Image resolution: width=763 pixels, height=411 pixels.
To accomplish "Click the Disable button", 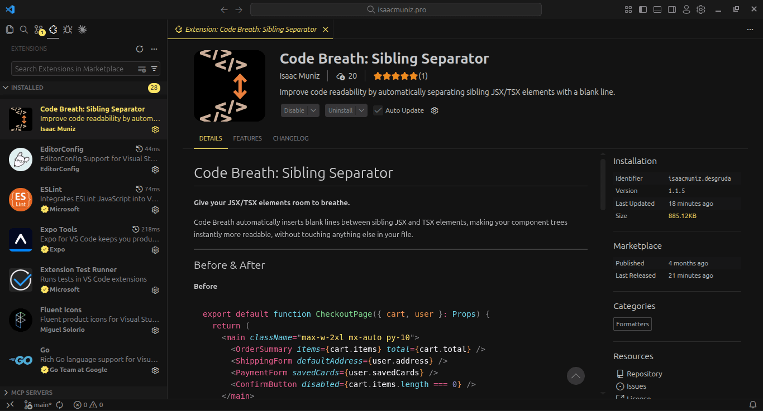I will coord(294,110).
